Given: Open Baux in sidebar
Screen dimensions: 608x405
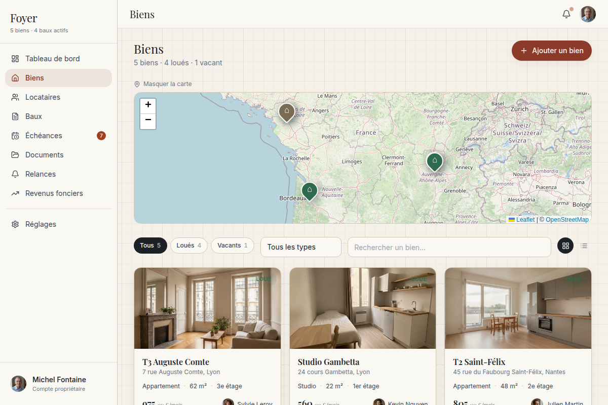Looking at the screenshot, I should coord(58,116).
